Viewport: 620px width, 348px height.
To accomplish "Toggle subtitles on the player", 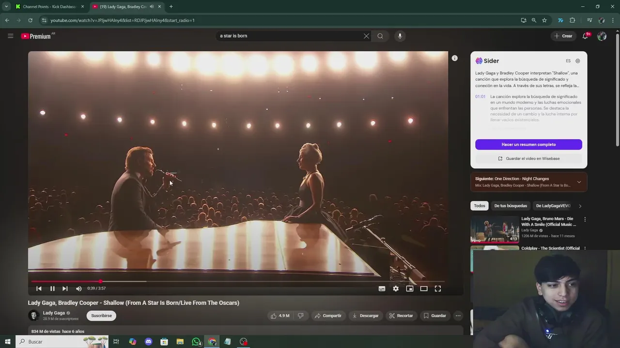I will (382, 289).
